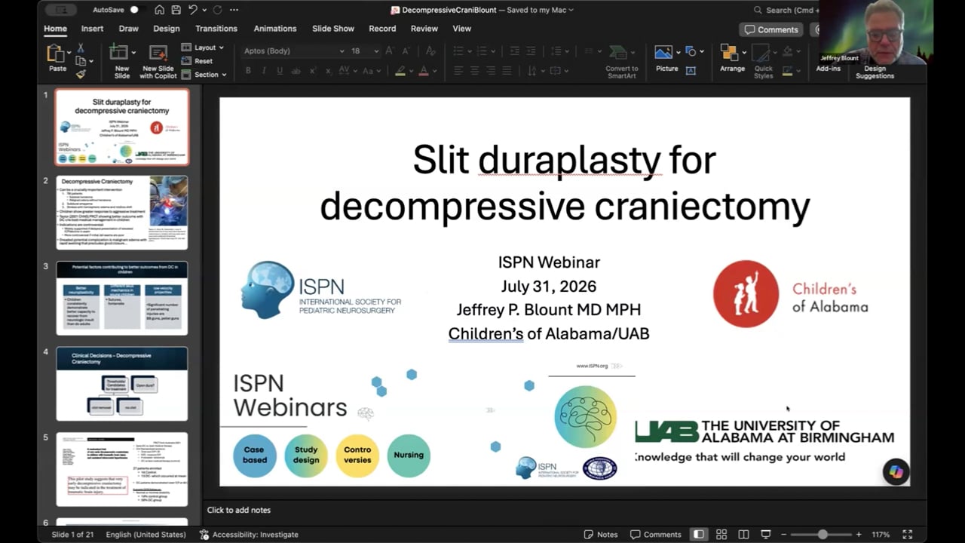The height and width of the screenshot is (543, 965).
Task: Toggle Underline formatting
Action: 280,71
